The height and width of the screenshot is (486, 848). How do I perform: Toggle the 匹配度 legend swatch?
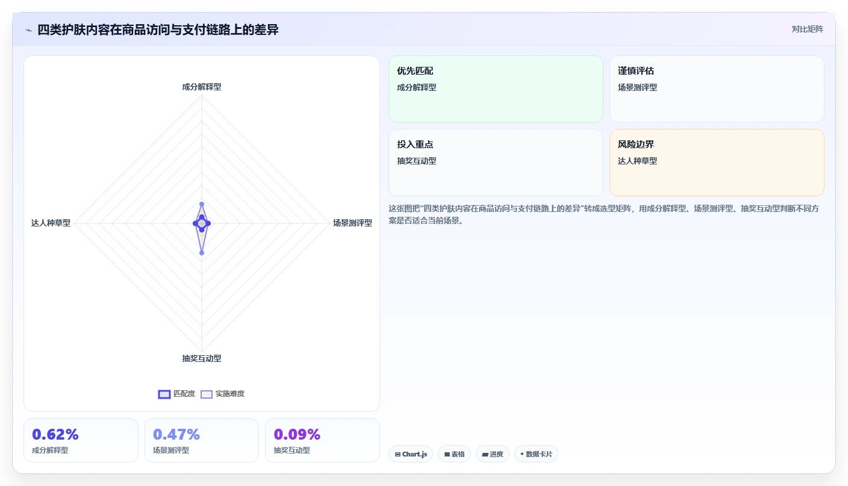(x=164, y=394)
